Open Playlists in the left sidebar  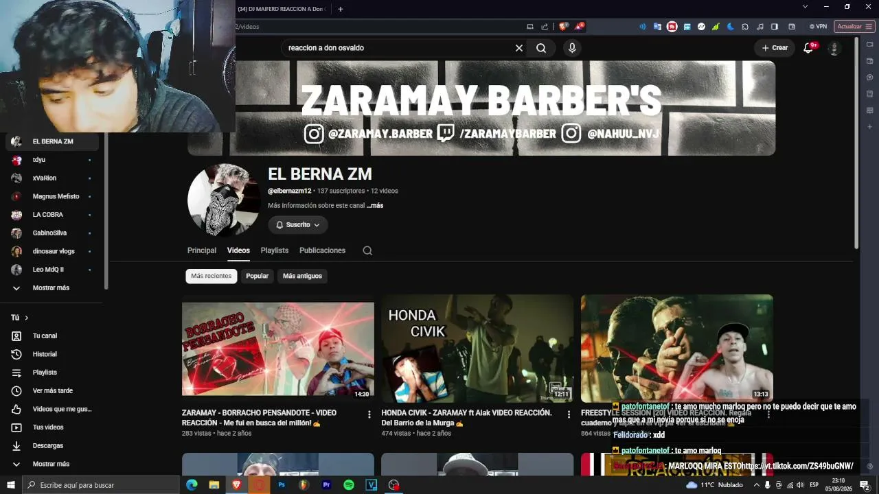(x=52, y=373)
